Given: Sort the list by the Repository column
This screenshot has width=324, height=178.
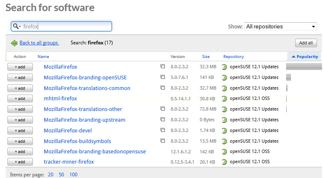Looking at the screenshot, I should pyautogui.click(x=234, y=57).
